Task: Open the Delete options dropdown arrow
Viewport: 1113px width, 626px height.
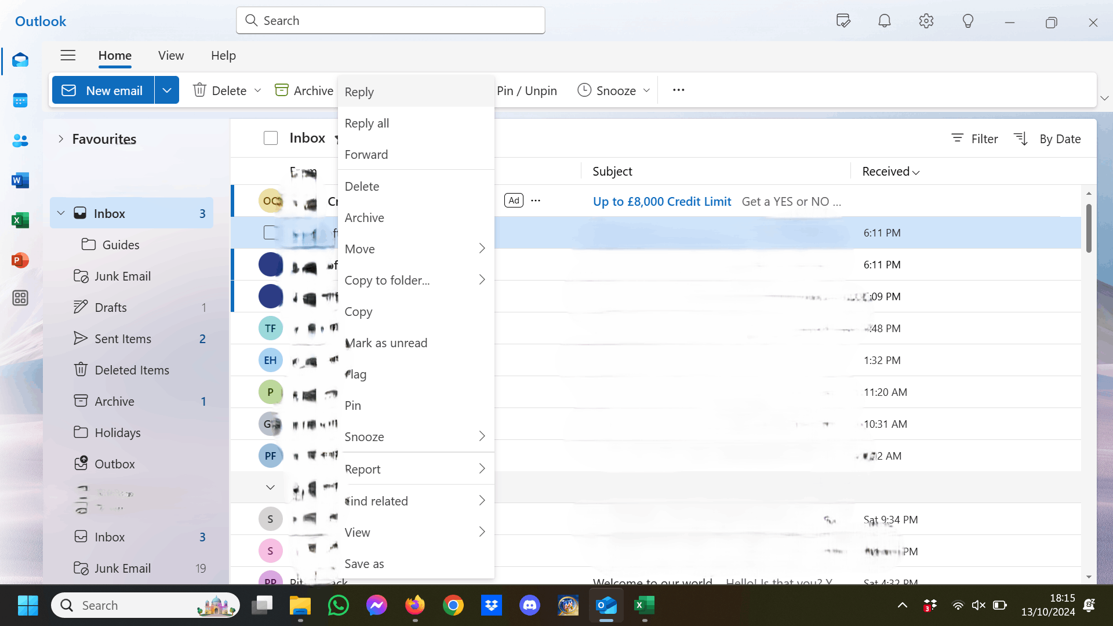Action: [258, 90]
